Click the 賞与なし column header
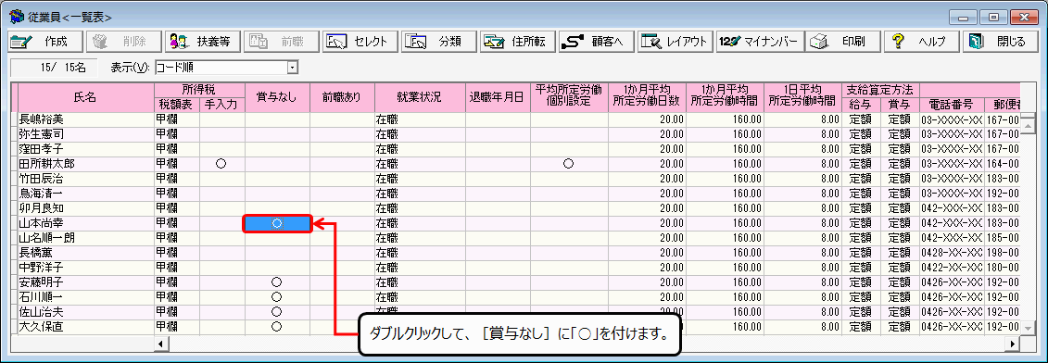The height and width of the screenshot is (363, 1048). coord(277,97)
